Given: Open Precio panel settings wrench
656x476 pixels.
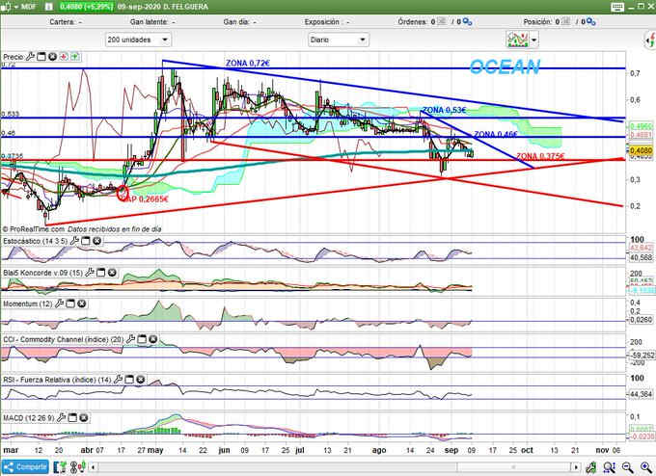Looking at the screenshot, I should (30, 57).
